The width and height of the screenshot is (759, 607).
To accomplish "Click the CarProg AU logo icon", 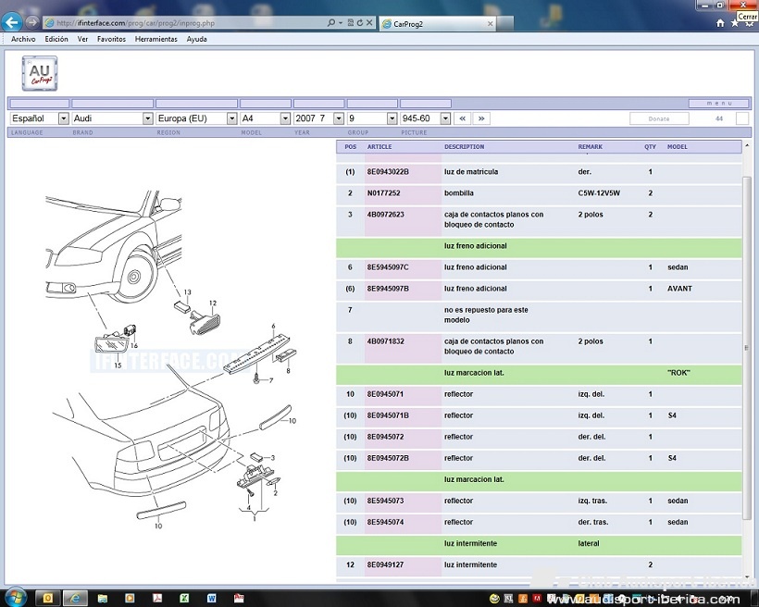I will pyautogui.click(x=40, y=73).
